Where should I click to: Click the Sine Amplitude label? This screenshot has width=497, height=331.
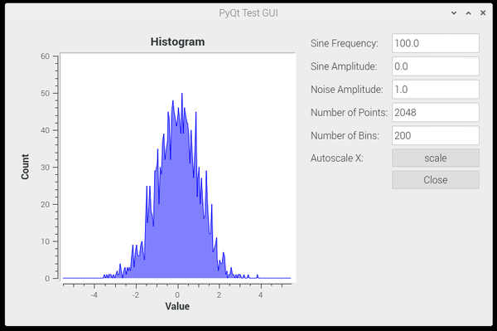tap(344, 66)
